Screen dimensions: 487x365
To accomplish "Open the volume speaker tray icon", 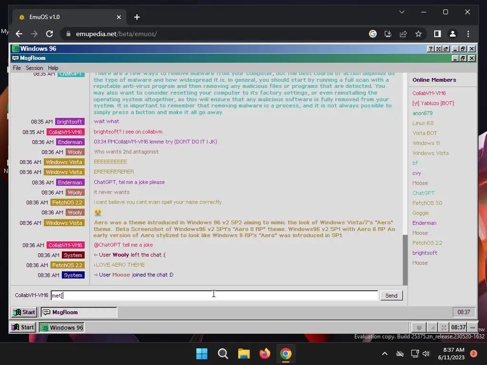I will (x=426, y=354).
